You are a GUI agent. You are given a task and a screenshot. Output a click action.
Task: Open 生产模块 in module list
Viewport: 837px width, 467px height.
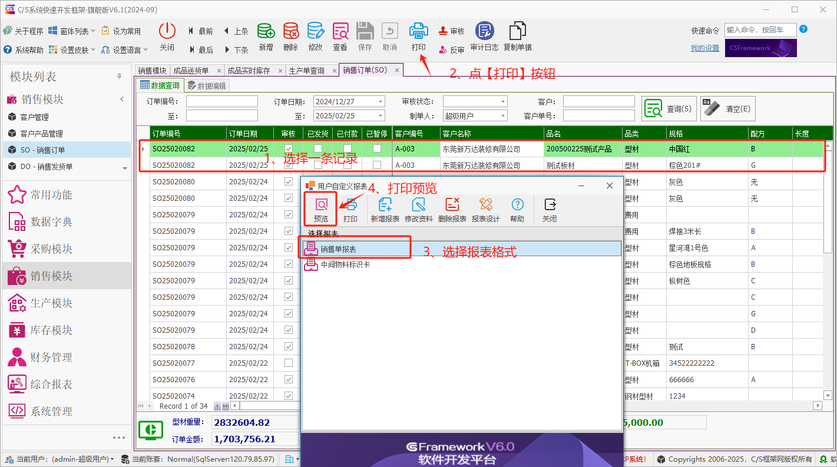point(67,303)
